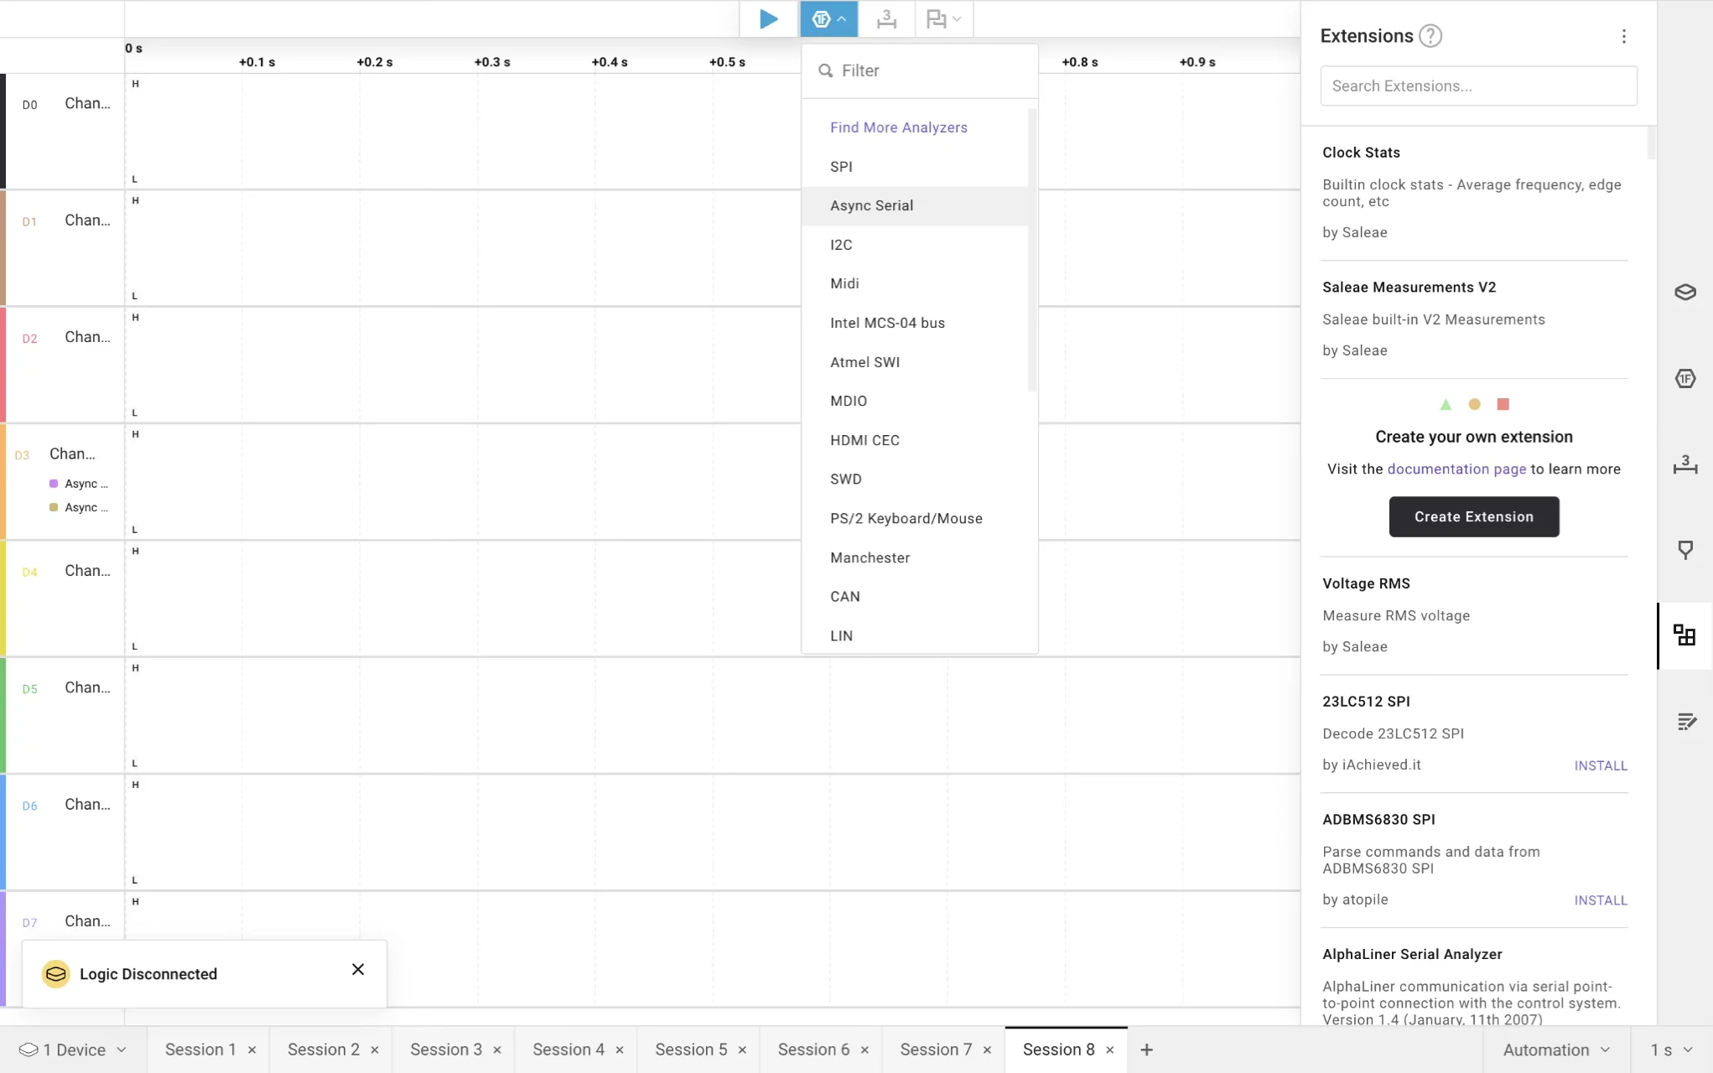This screenshot has height=1073, width=1713.
Task: Dismiss the Logic Disconnected notification
Action: coord(358,969)
